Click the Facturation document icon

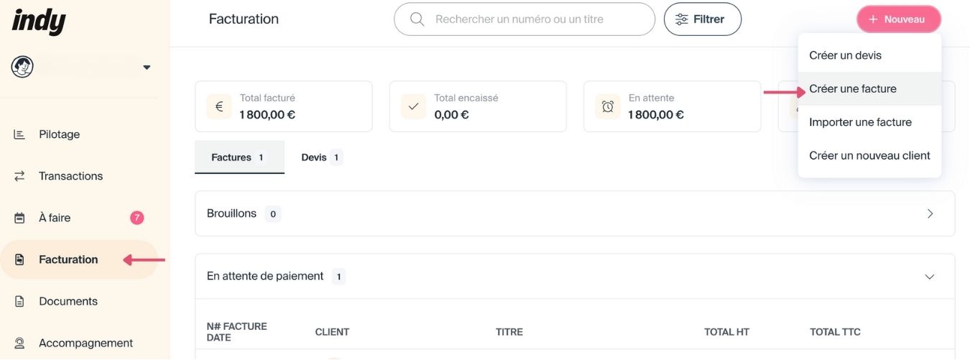(19, 259)
